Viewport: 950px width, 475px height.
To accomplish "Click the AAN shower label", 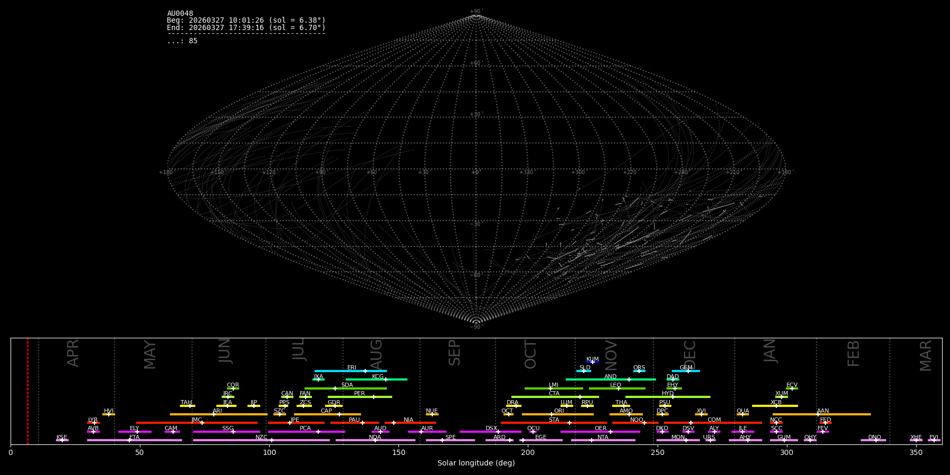I will pos(823,411).
